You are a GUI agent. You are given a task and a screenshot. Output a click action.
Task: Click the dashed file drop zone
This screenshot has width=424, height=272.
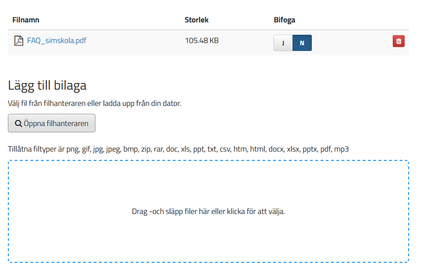[x=208, y=211]
